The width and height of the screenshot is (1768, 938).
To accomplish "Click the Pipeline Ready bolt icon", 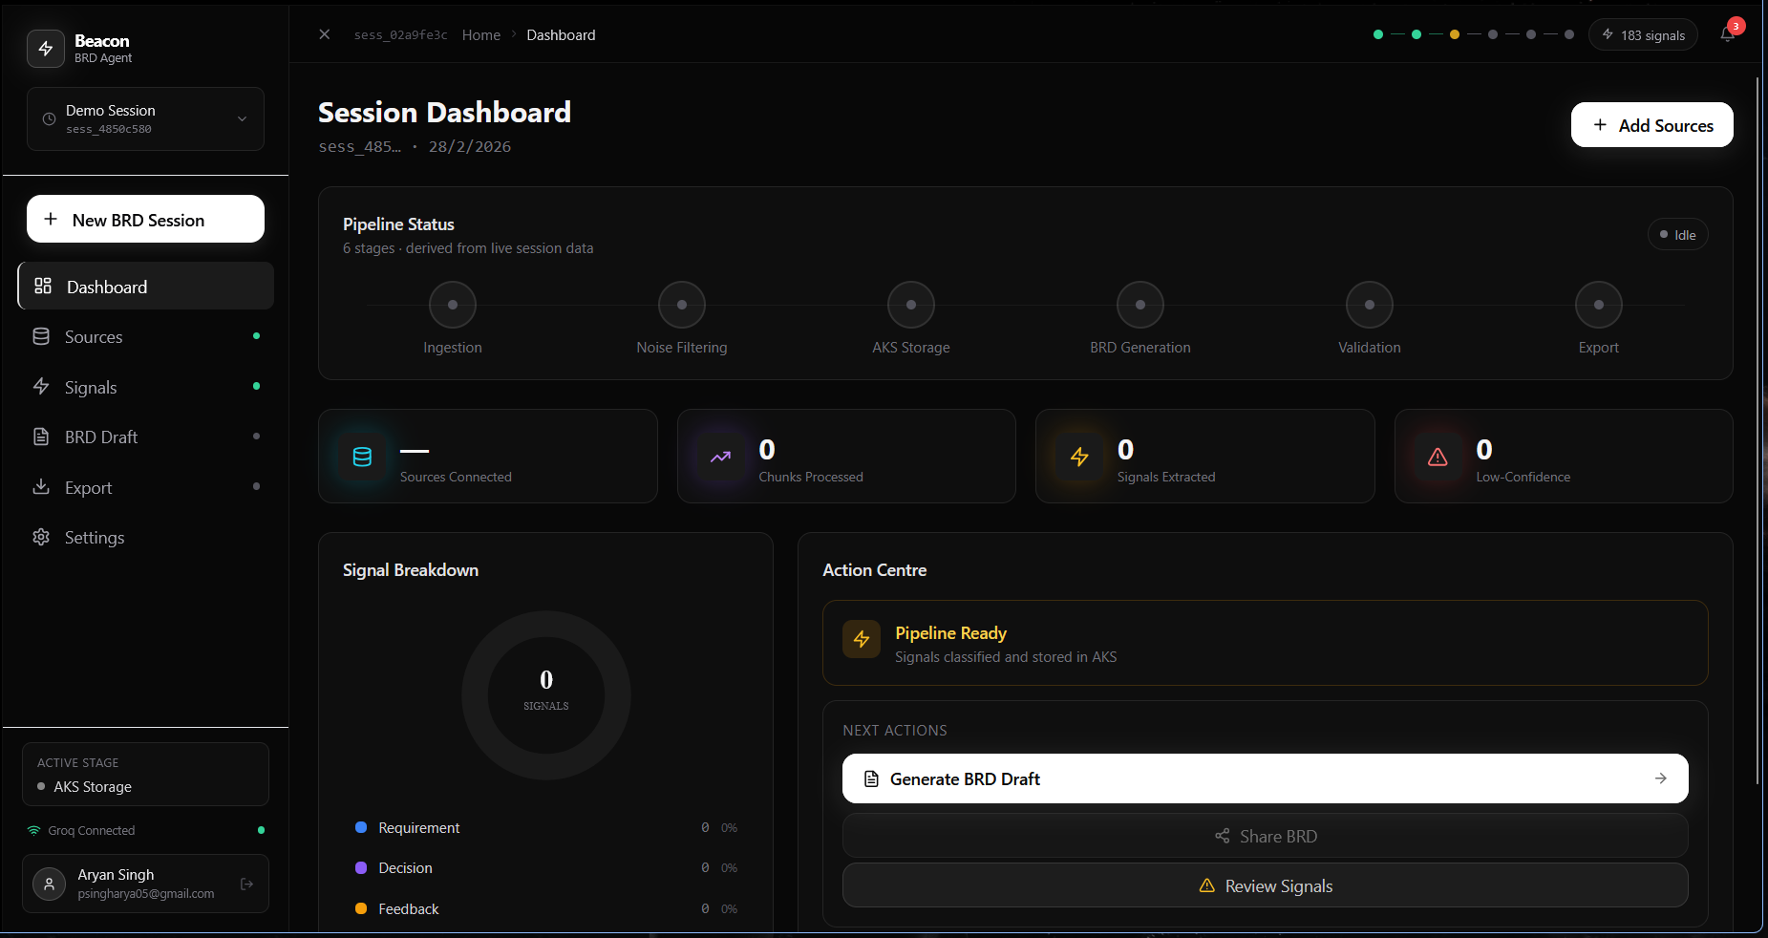I will click(862, 639).
